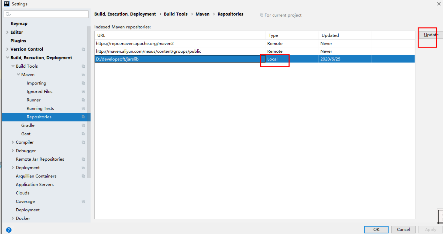443x234 pixels.
Task: Click the project-level icon beside Gant
Action: [x=83, y=134]
